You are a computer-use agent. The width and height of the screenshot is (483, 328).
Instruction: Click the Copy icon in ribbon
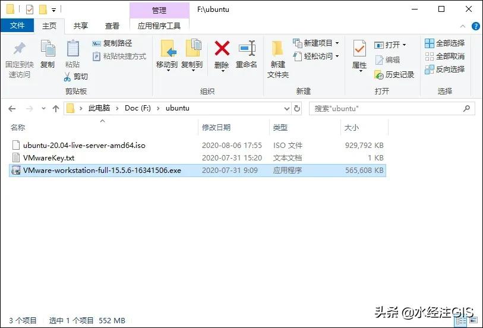pyautogui.click(x=48, y=49)
